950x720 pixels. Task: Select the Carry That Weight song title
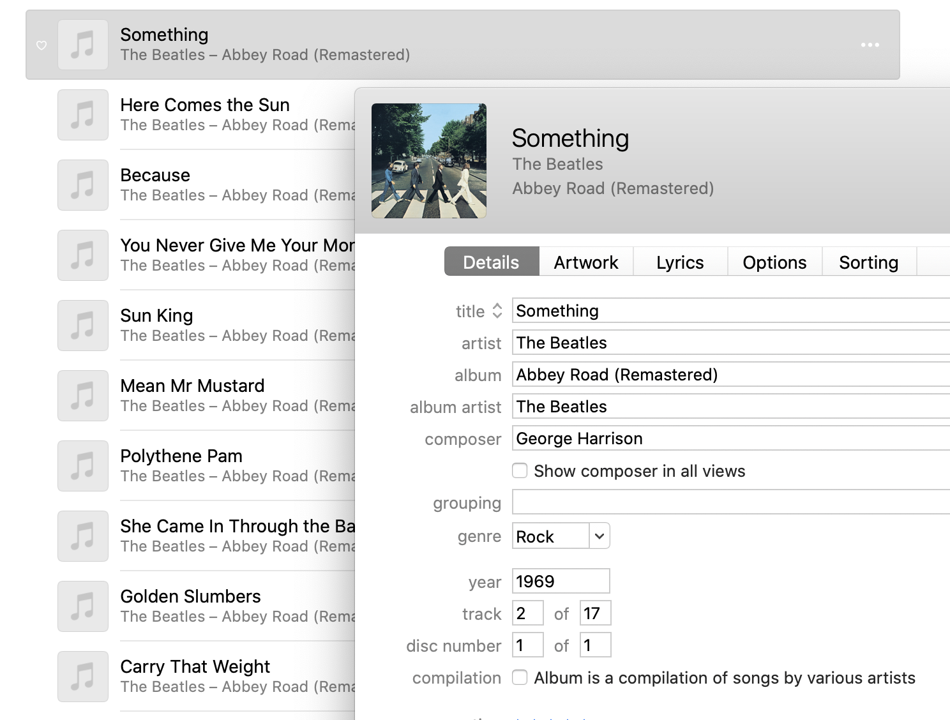pos(195,666)
